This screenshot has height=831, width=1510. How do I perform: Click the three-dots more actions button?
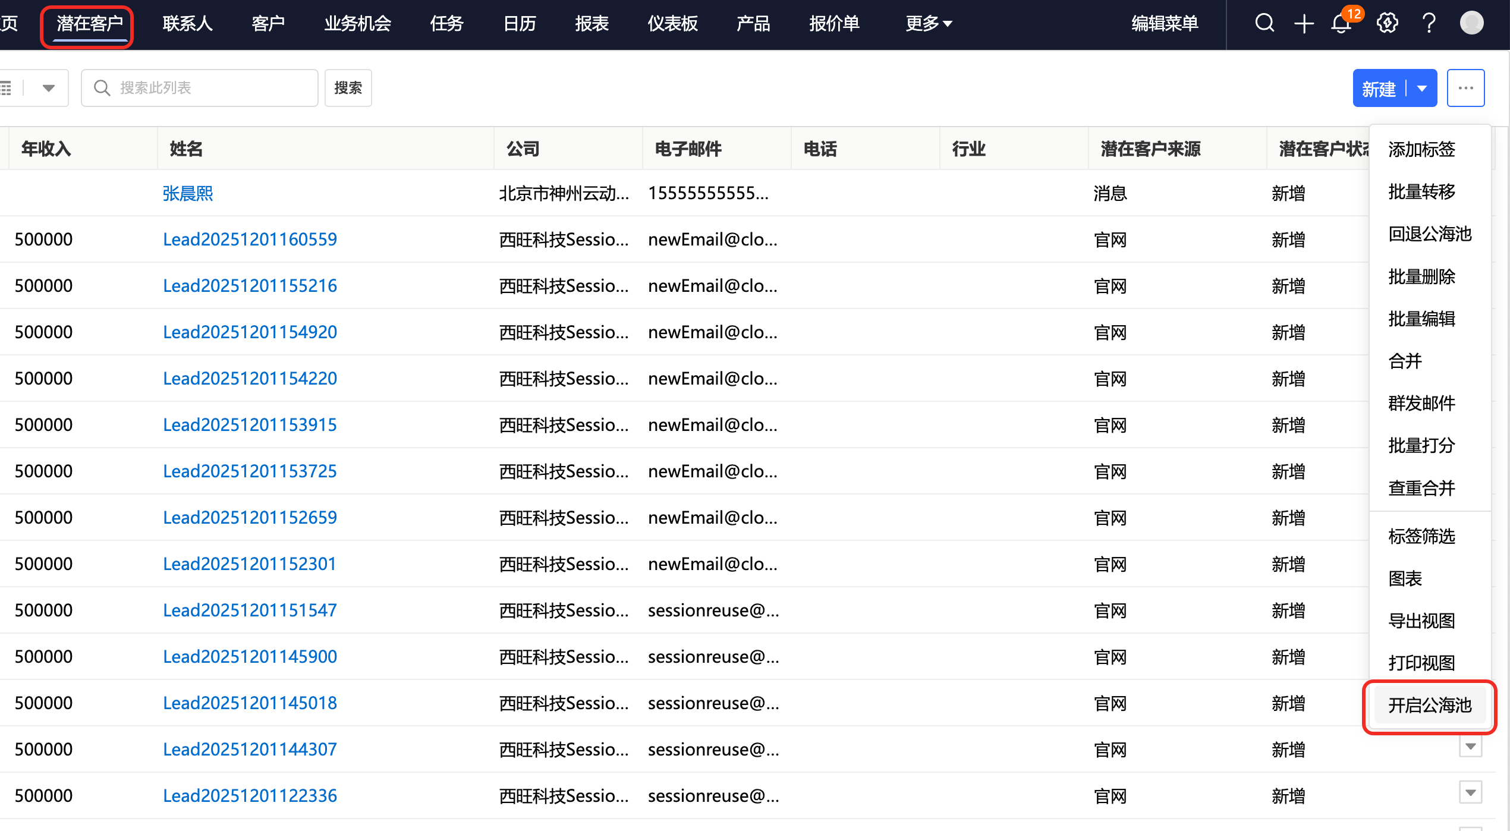(x=1465, y=88)
